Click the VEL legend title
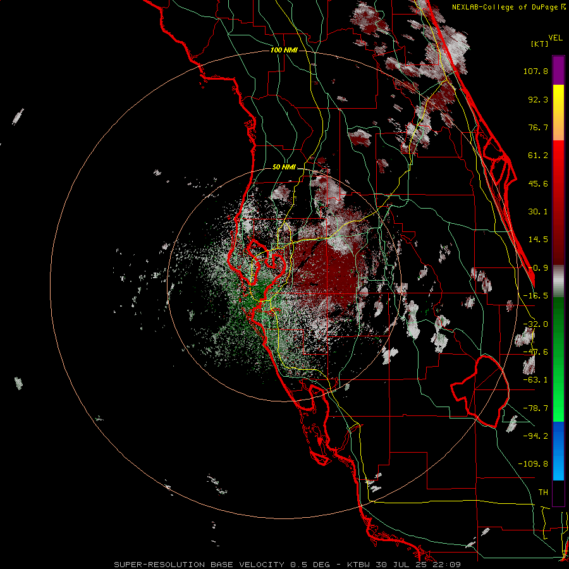Image resolution: width=569 pixels, height=569 pixels. tap(555, 38)
